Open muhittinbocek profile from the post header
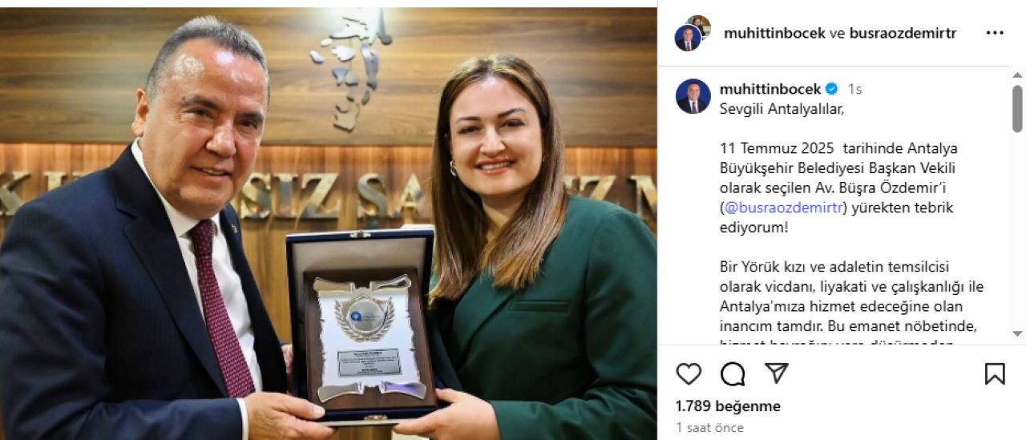Viewport: 1026px width, 440px height. click(x=774, y=33)
